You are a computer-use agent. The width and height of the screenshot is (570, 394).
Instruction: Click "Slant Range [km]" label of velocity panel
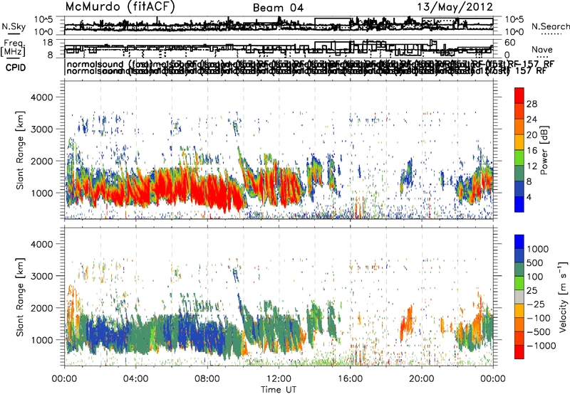pyautogui.click(x=20, y=297)
